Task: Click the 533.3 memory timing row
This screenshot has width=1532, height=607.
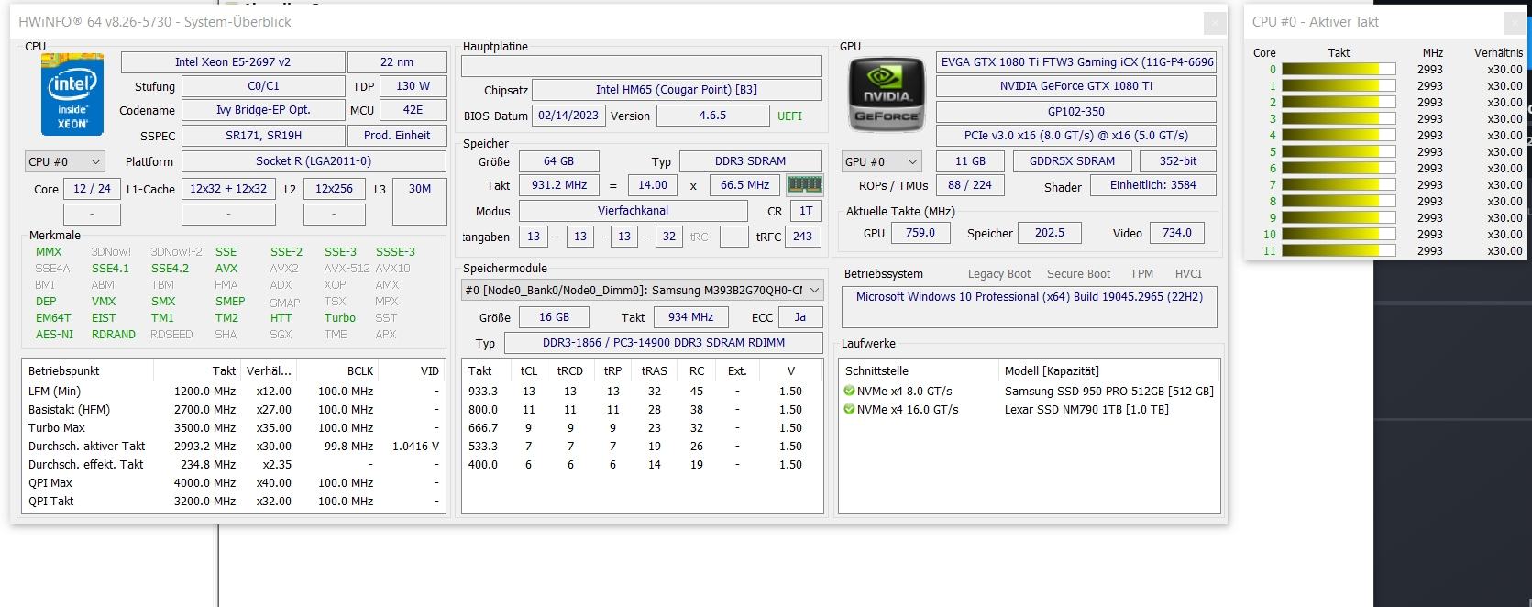Action: point(642,447)
